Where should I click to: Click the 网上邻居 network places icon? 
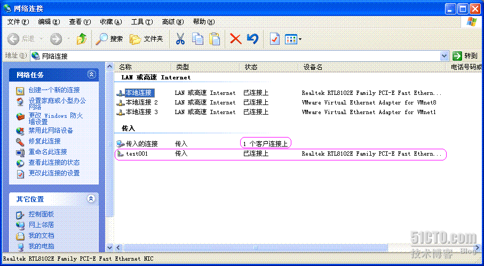(20, 225)
